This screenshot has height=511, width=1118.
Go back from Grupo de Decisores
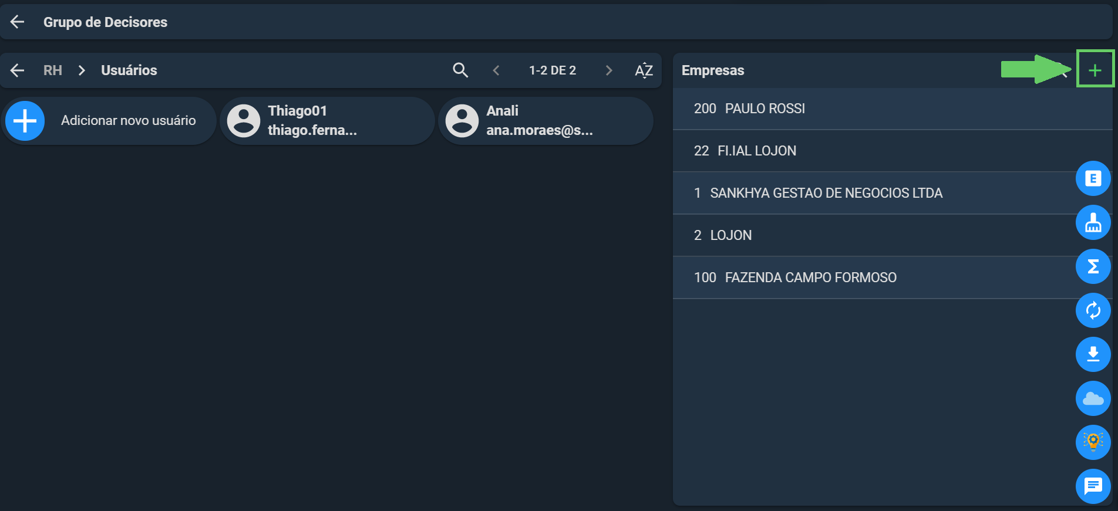[x=18, y=22]
